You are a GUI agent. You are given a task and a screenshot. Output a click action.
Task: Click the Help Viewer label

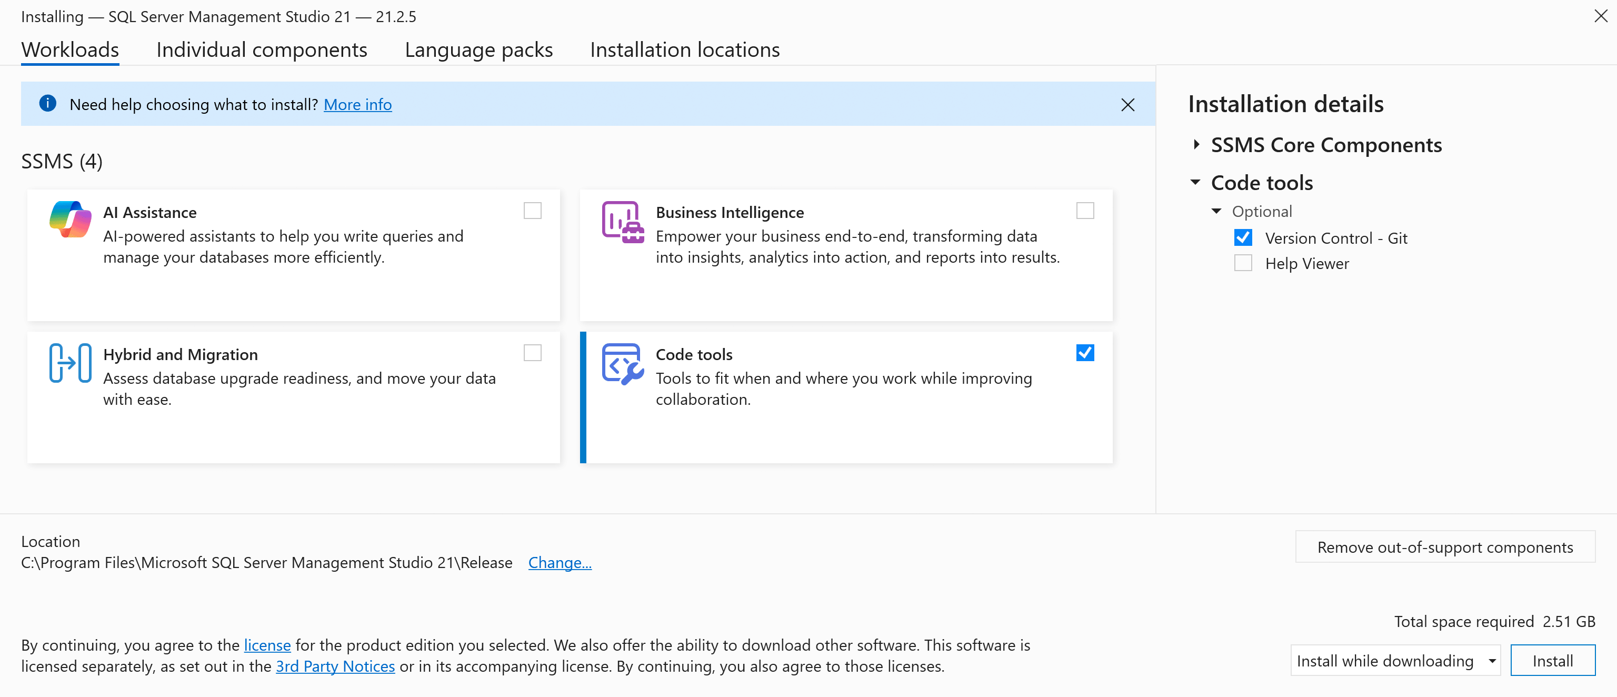coord(1307,264)
